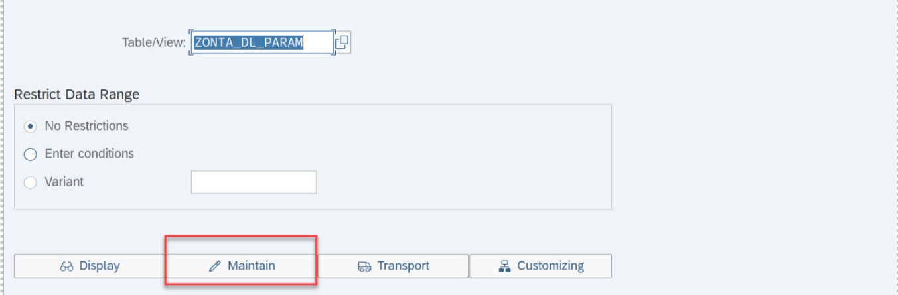Screen dimensions: 898x295
Task: Focus the Table/View field containing ZONTA_DL_PARAM
Action: coord(262,43)
